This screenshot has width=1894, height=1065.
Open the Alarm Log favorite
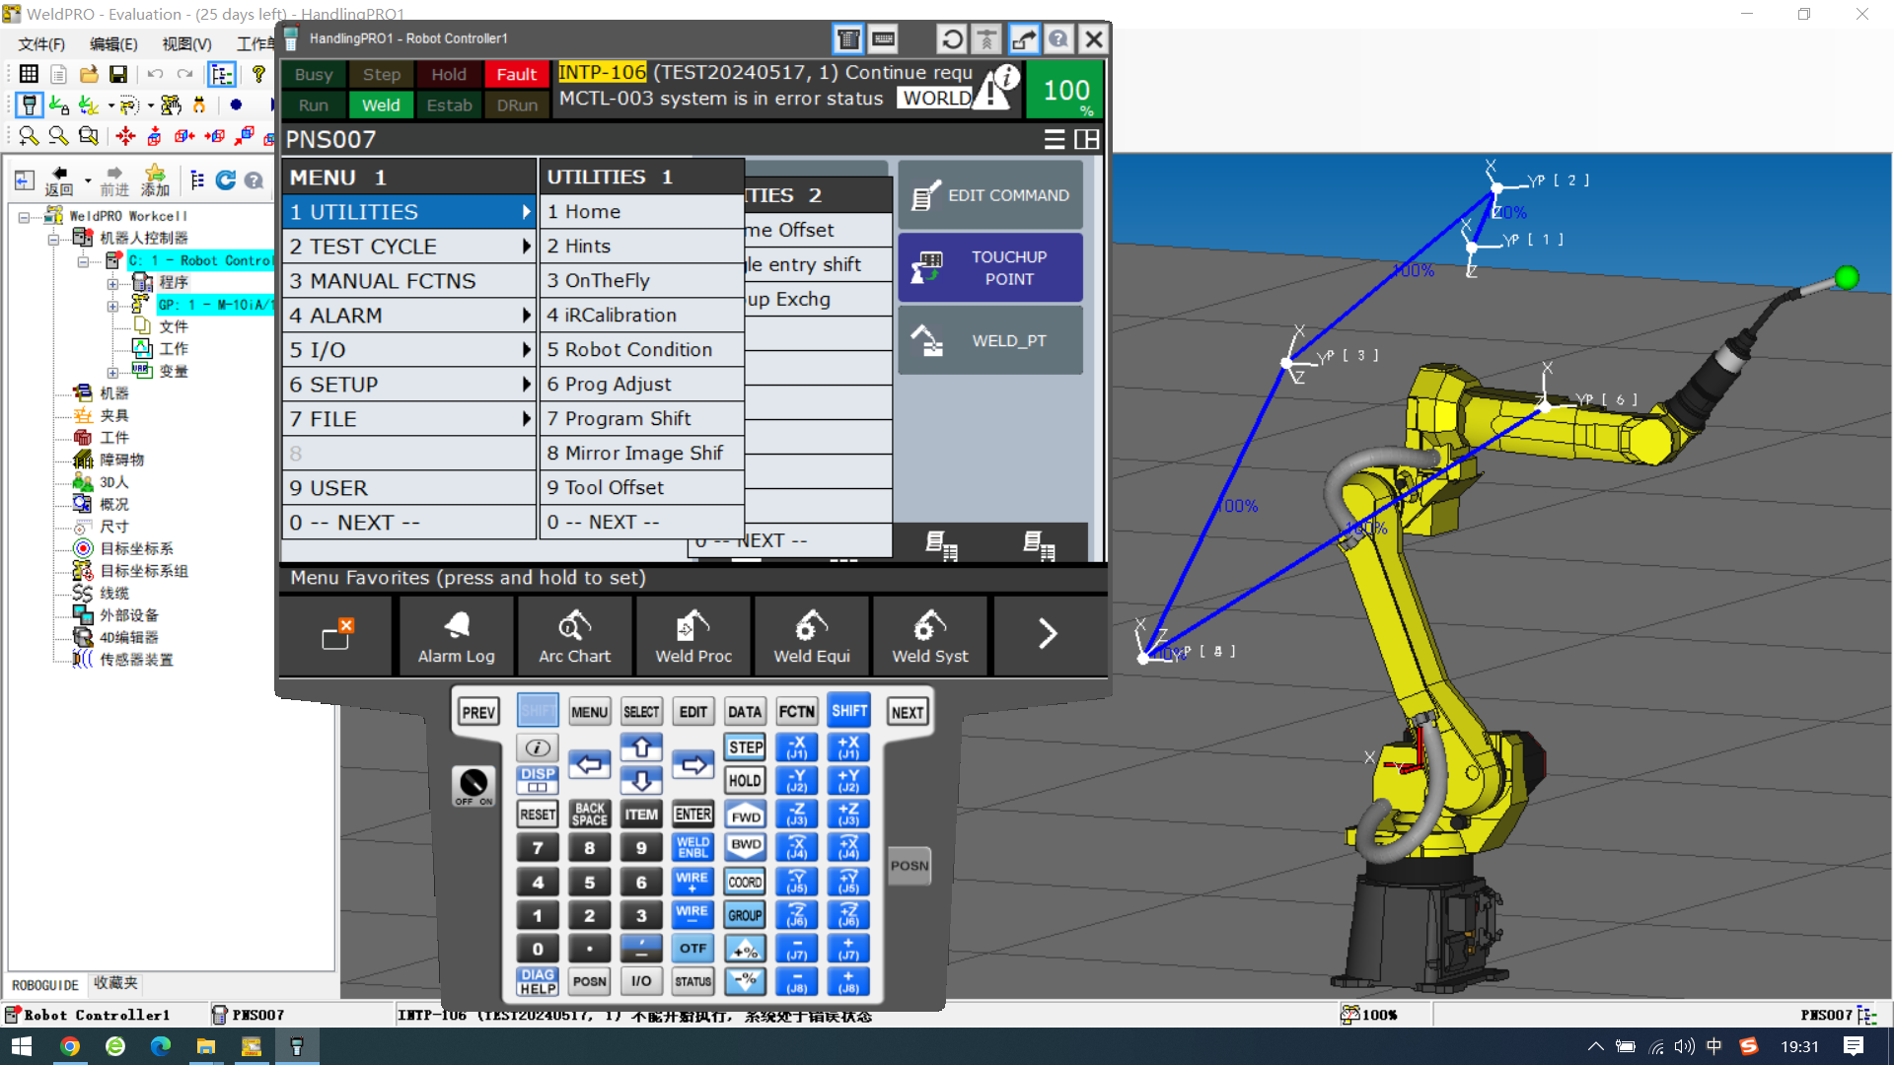pos(456,636)
